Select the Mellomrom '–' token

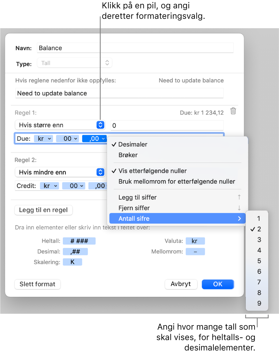[195, 252]
